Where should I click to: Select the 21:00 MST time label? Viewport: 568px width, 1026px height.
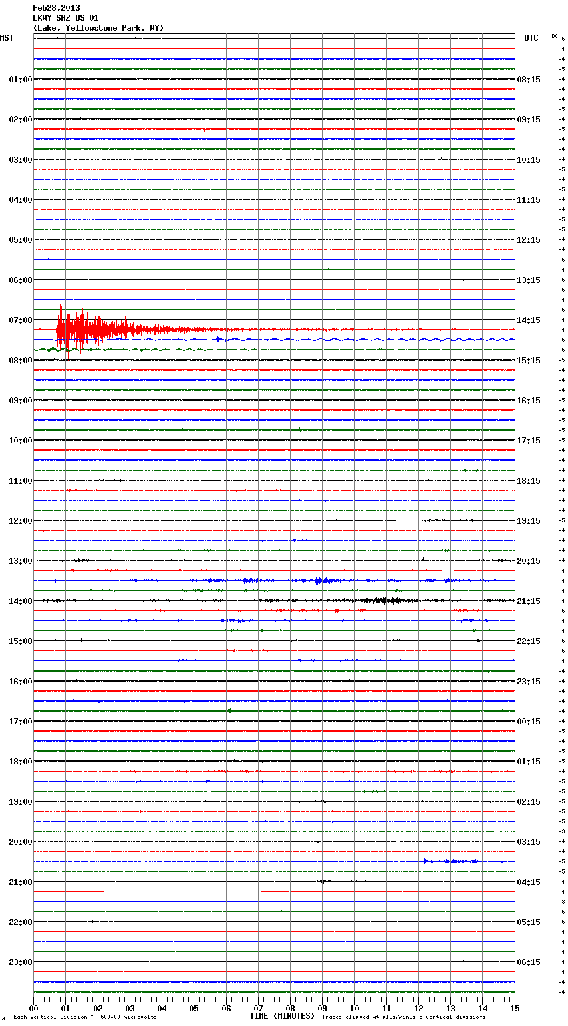tap(20, 882)
